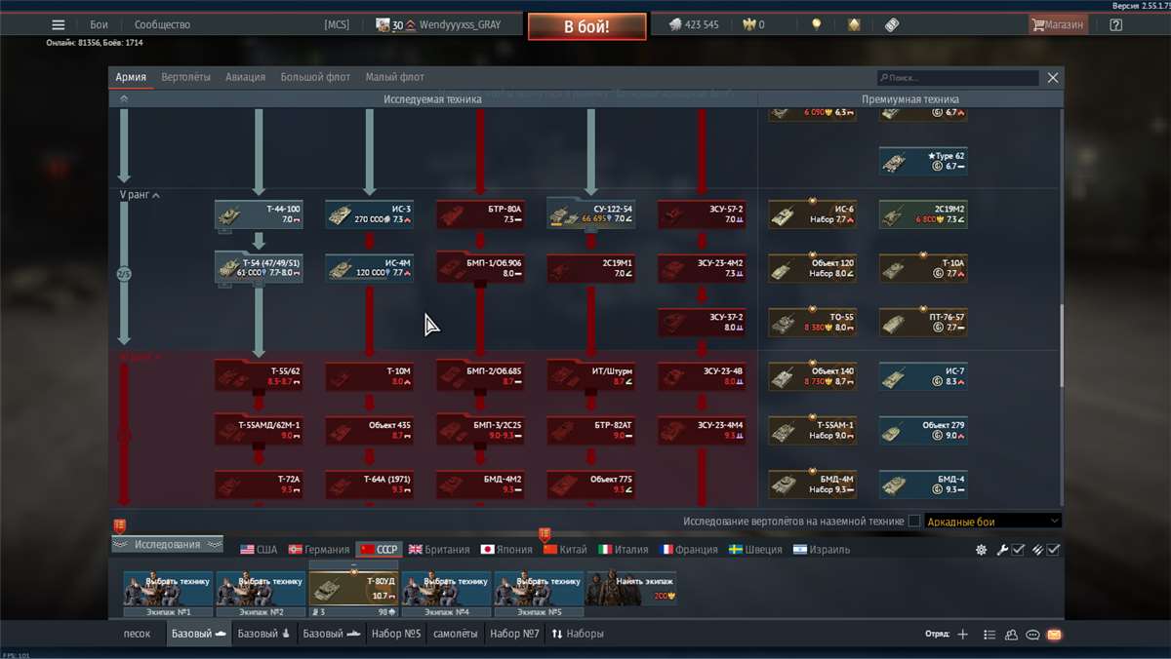
Task: Select the Германия nation
Action: tap(319, 550)
